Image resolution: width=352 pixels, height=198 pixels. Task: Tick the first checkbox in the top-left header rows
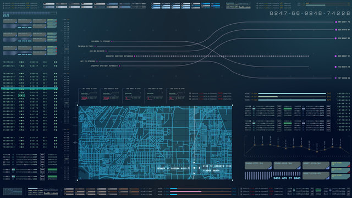(4, 4)
